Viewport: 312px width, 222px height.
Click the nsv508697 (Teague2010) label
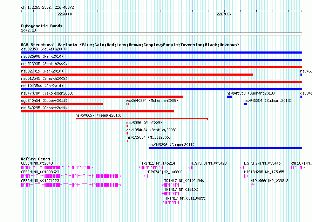pyautogui.click(x=99, y=115)
